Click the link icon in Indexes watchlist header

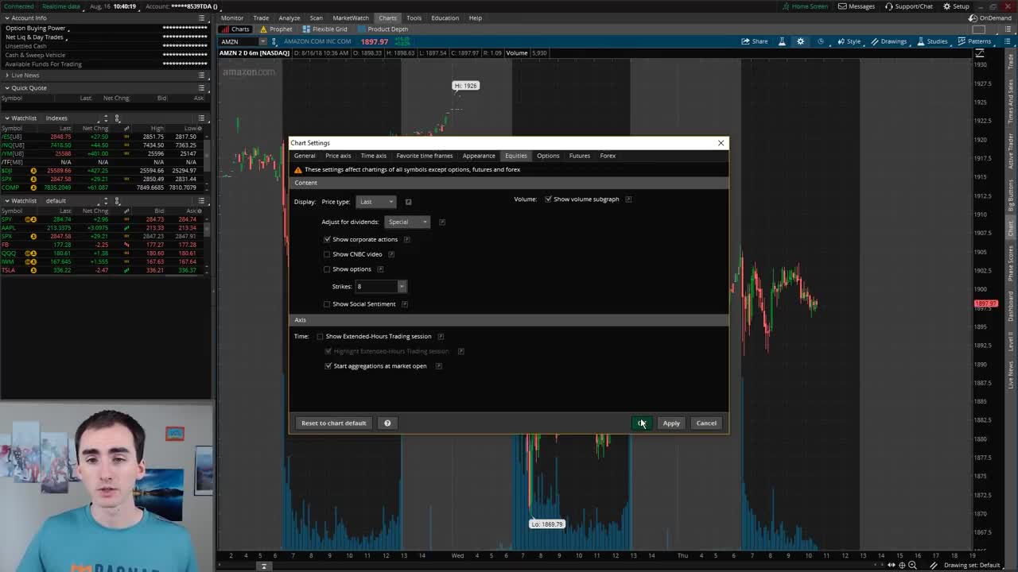point(117,118)
